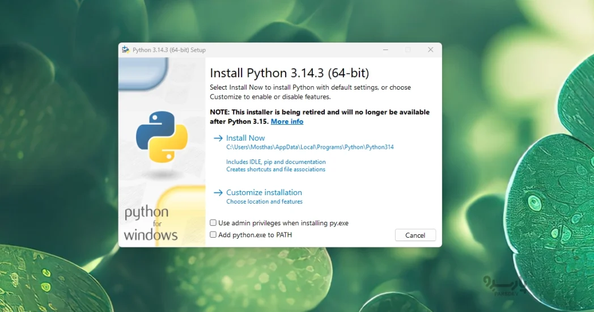The height and width of the screenshot is (312, 594).
Task: Click the arrow icon beside Customize installation
Action: (x=218, y=193)
